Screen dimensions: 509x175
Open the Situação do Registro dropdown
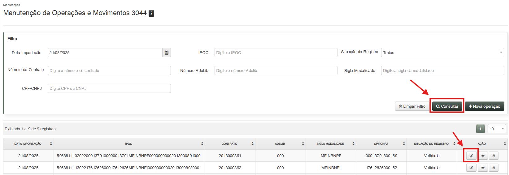442,52
